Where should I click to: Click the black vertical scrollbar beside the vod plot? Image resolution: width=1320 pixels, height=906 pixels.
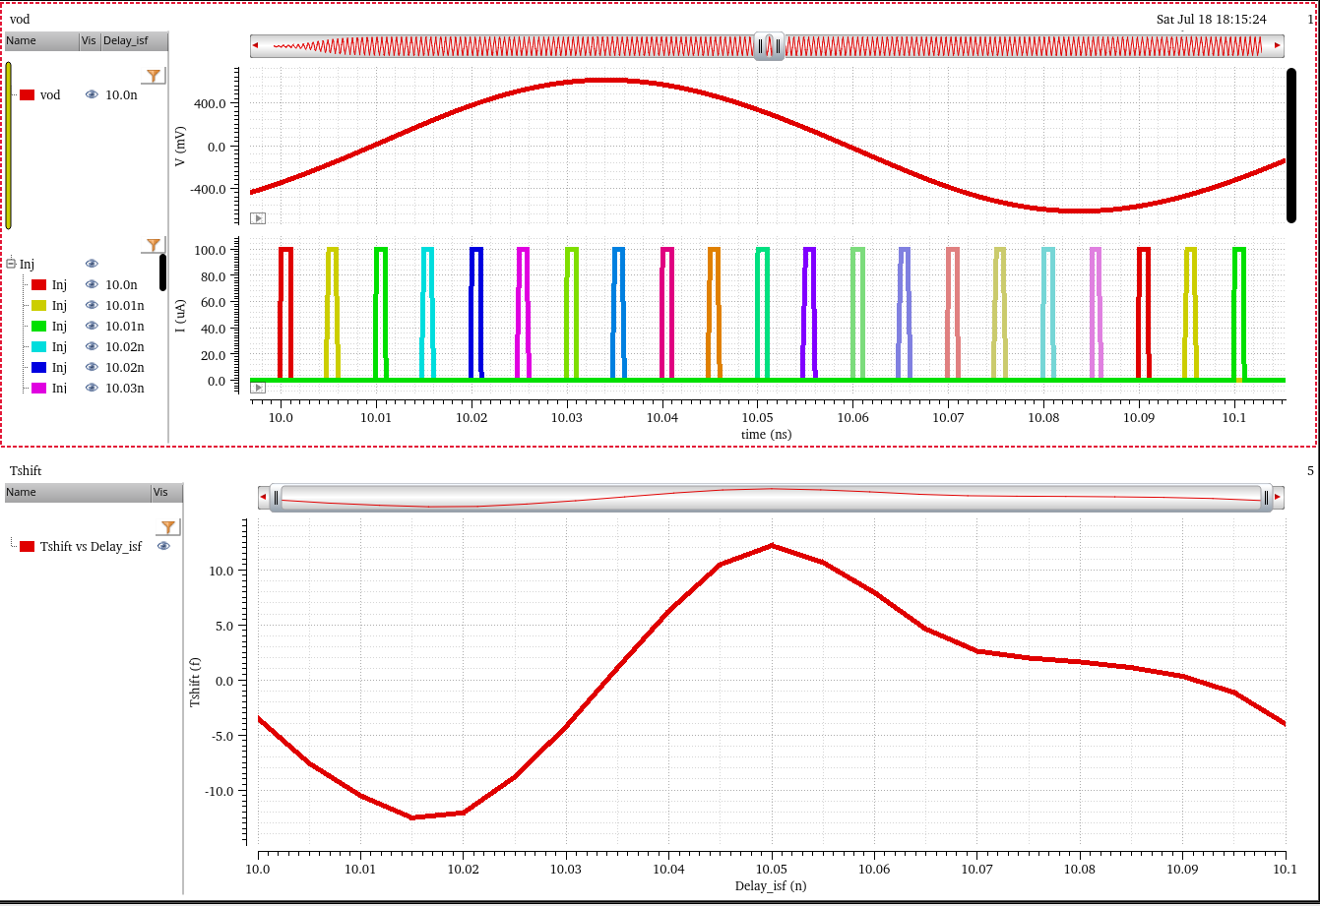pos(1291,145)
